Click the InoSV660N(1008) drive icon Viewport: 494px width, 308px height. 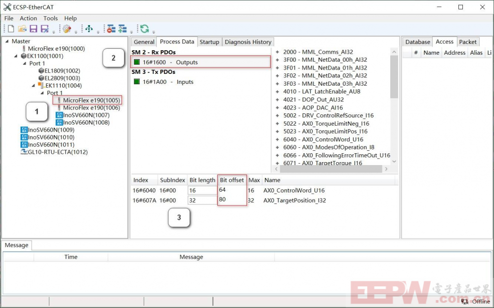(59, 122)
